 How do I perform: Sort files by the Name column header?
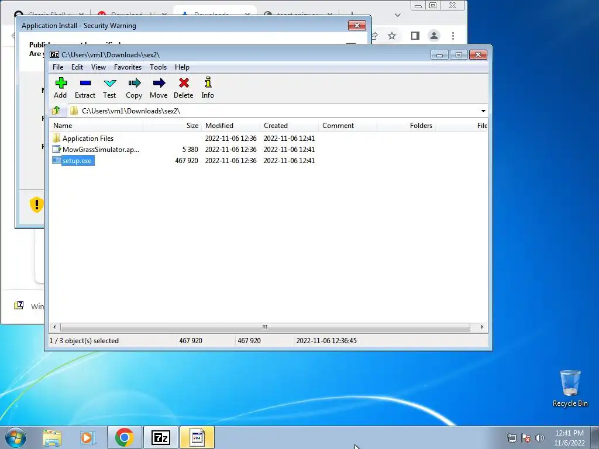pyautogui.click(x=97, y=126)
